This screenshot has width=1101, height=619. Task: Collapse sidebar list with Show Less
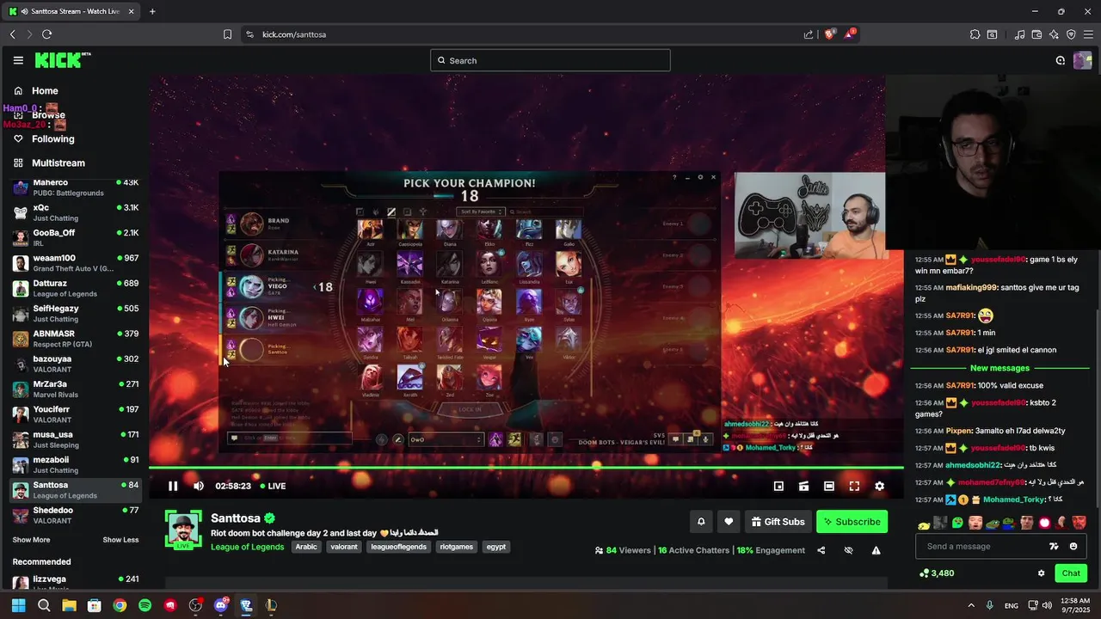click(120, 540)
